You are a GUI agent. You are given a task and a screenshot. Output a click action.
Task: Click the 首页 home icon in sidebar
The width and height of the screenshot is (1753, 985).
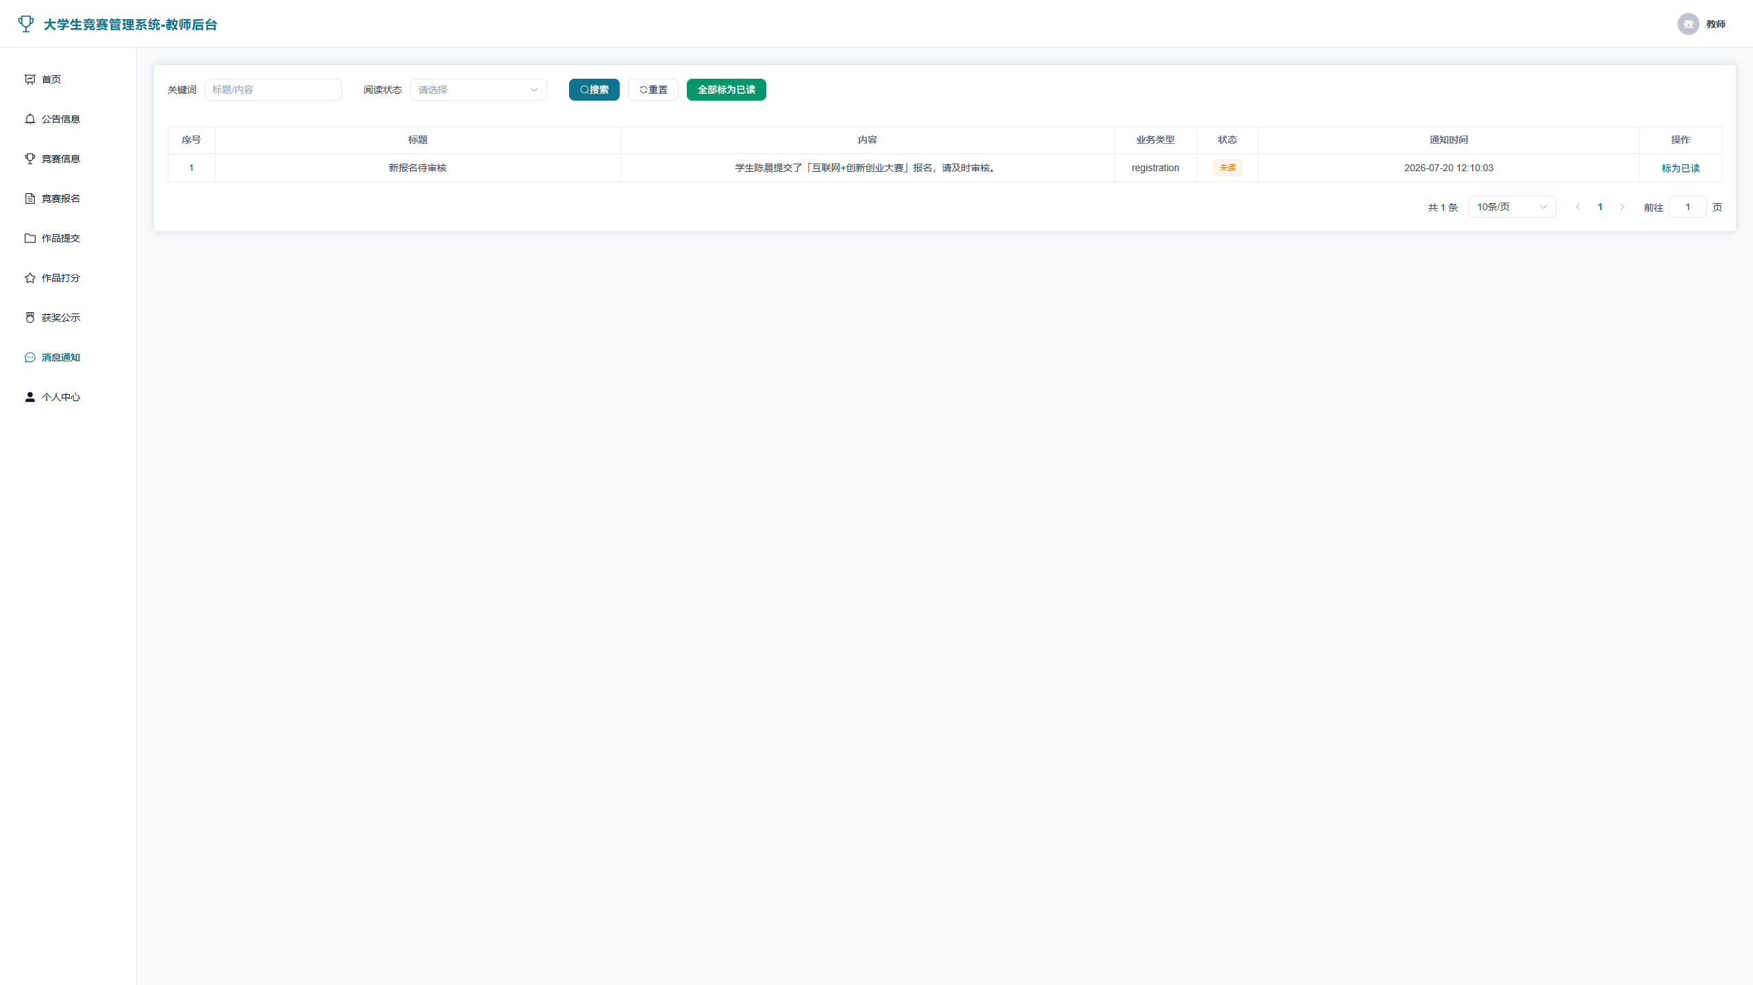[30, 79]
